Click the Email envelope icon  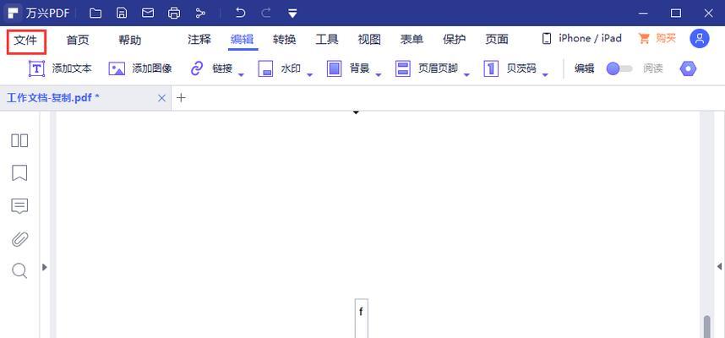point(148,13)
